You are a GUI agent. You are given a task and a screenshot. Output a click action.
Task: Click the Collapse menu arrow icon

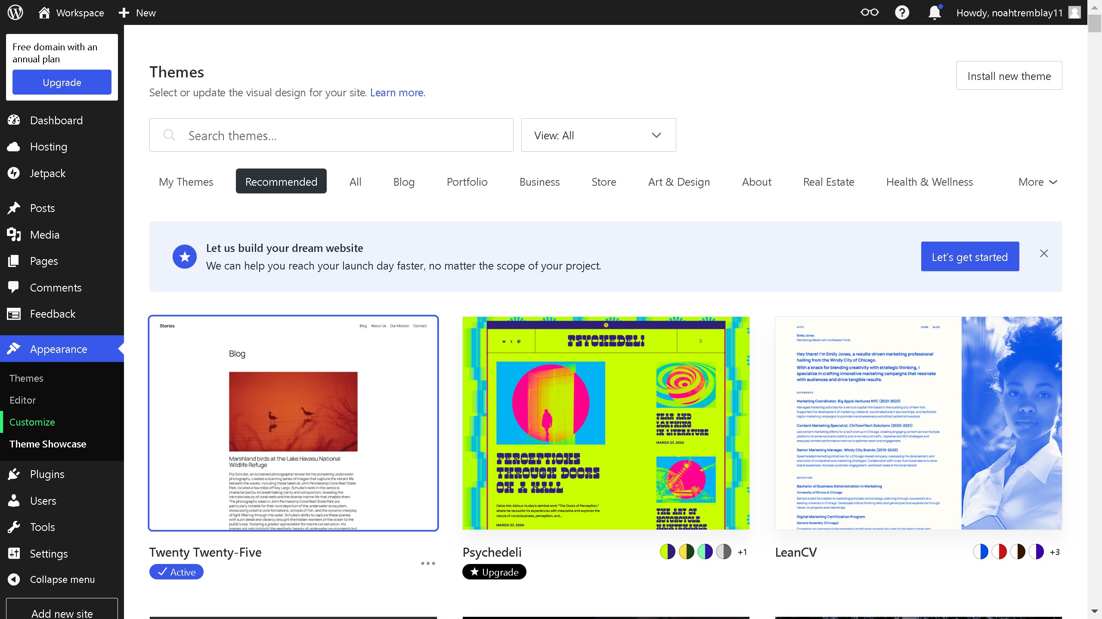point(14,579)
